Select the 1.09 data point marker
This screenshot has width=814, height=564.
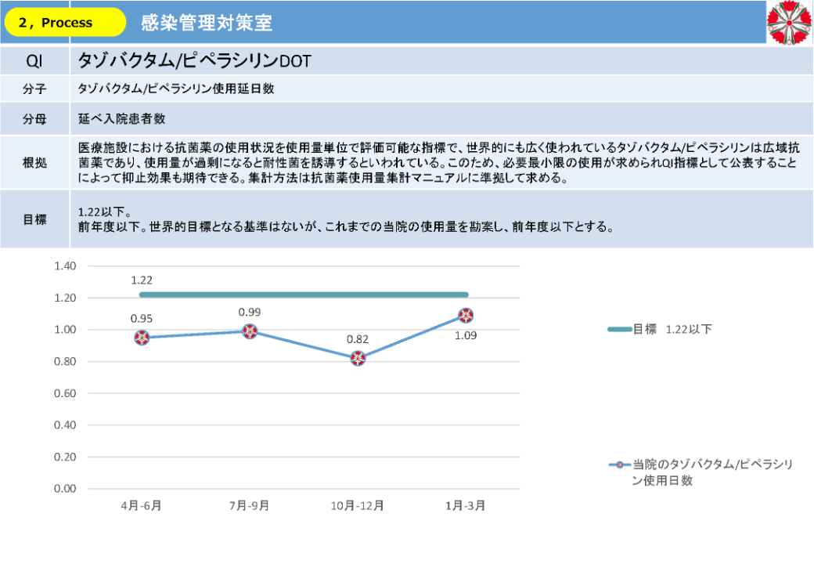point(466,315)
